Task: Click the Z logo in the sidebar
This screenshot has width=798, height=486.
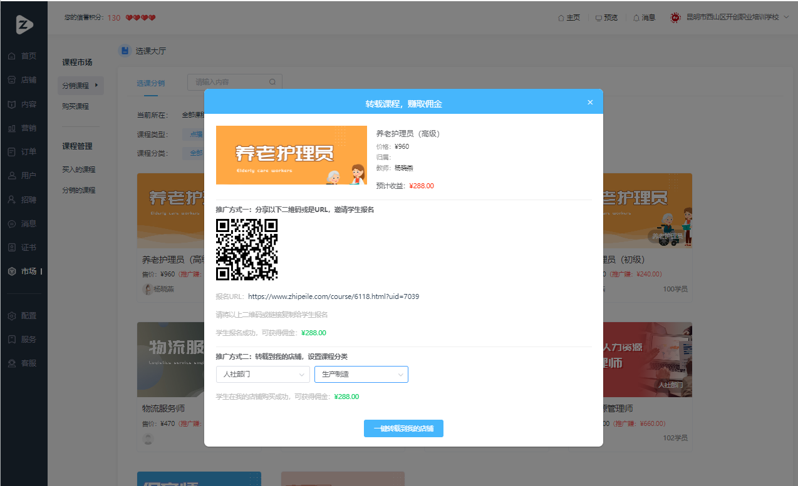Action: (24, 24)
